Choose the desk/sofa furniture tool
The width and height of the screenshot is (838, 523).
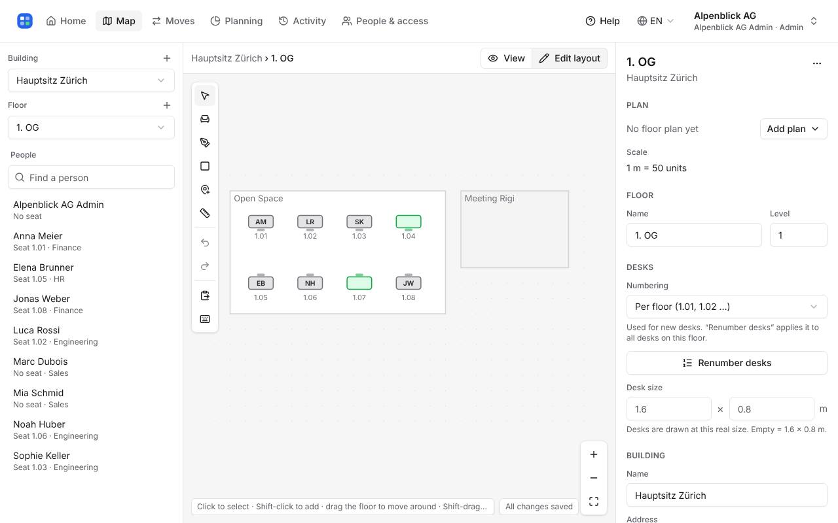click(205, 119)
